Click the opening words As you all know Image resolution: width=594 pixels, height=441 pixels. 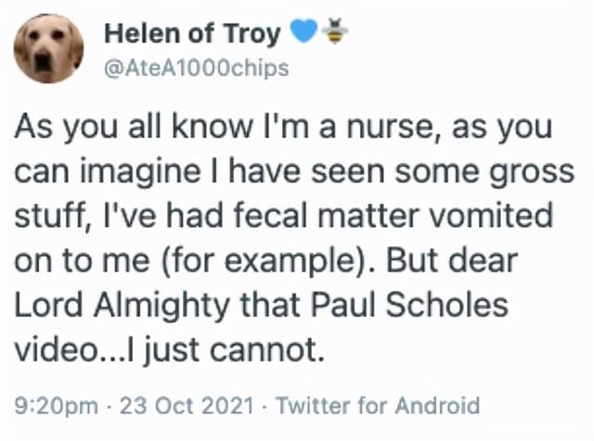pyautogui.click(x=134, y=126)
